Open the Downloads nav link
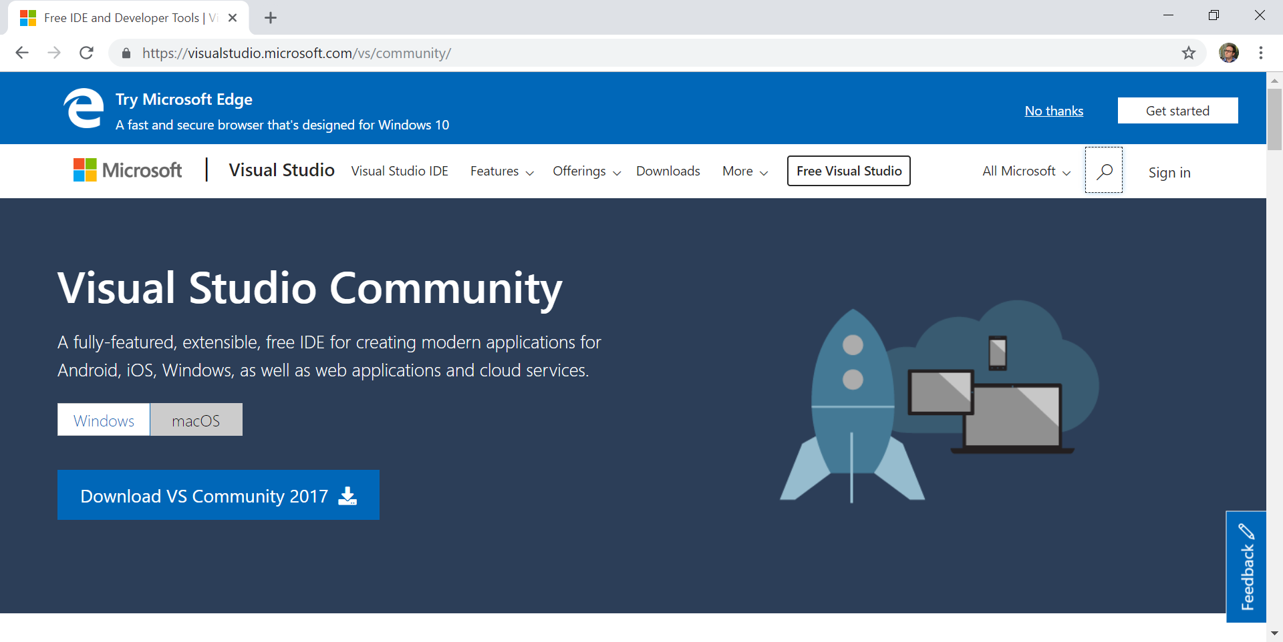Image resolution: width=1283 pixels, height=642 pixels. click(x=668, y=171)
